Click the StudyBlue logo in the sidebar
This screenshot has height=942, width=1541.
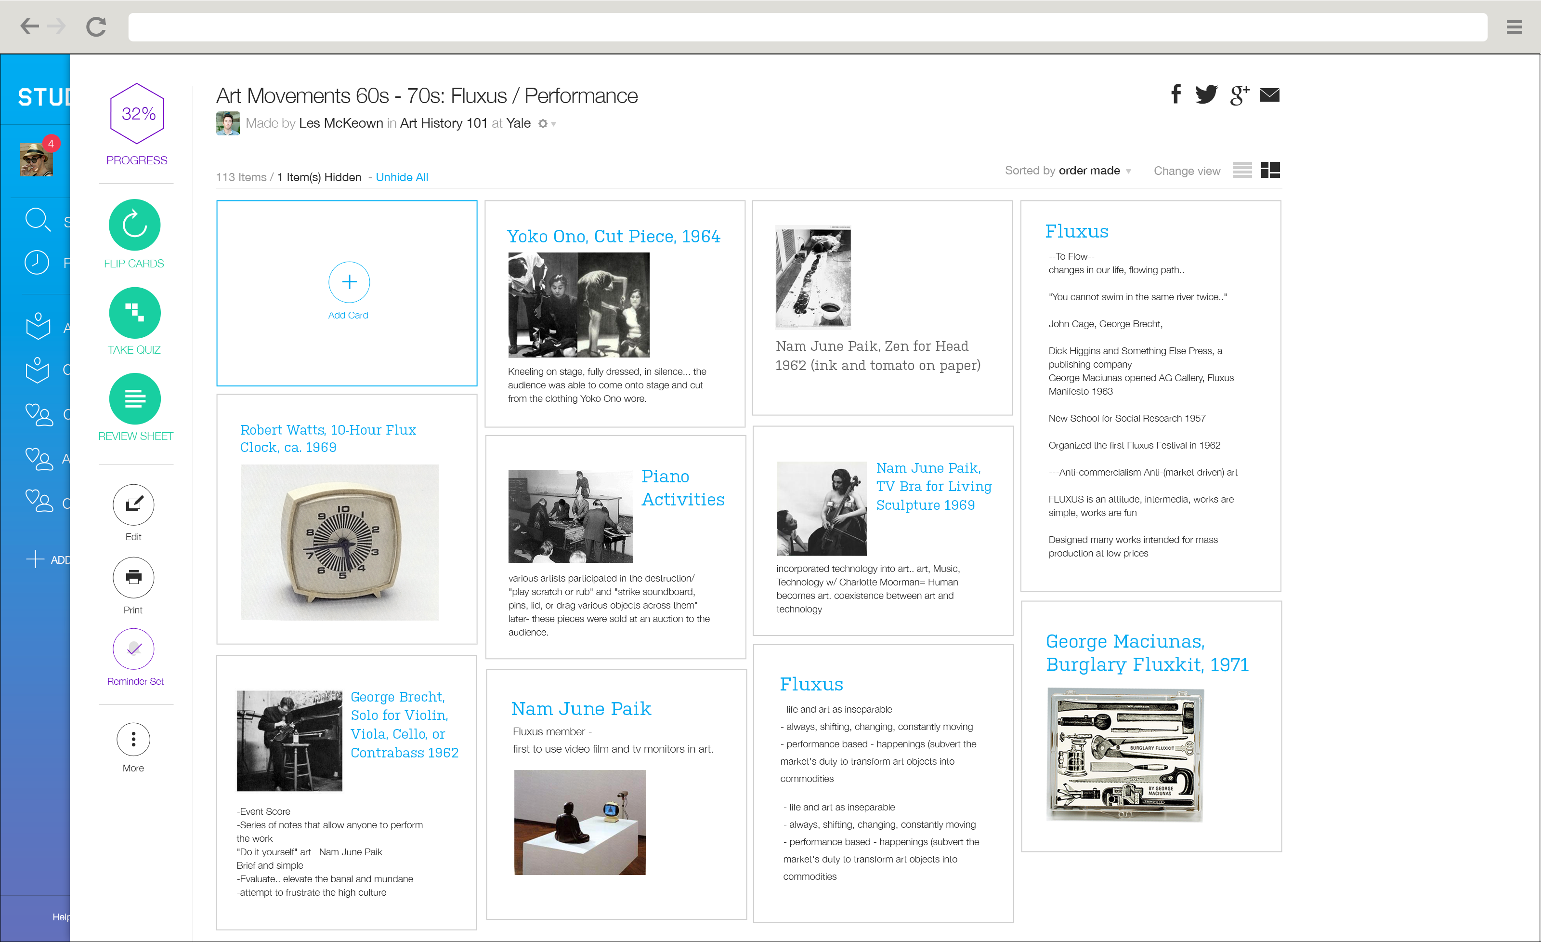(44, 98)
